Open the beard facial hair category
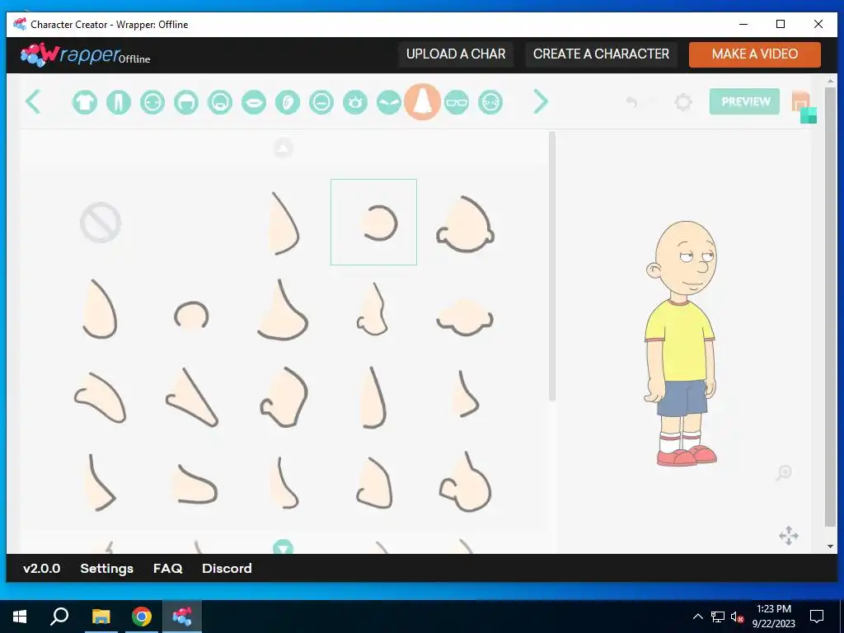Viewport: 844px width, 633px height. click(x=220, y=101)
